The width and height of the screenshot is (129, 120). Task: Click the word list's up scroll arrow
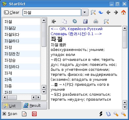[x=44, y=20]
